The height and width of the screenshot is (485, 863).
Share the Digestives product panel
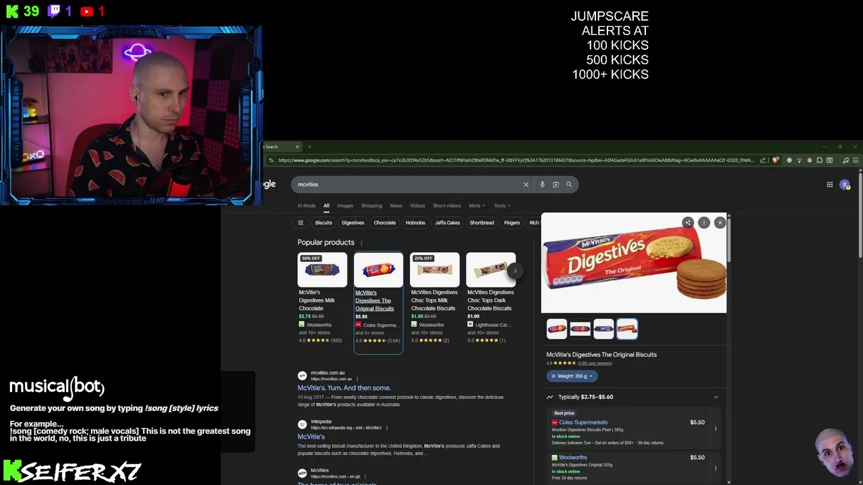(688, 222)
